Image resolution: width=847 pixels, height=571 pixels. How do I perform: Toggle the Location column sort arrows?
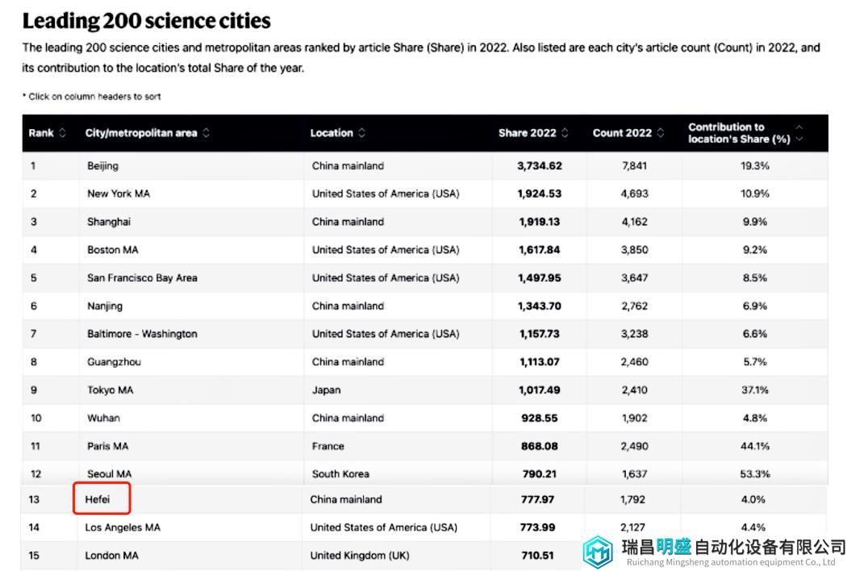coord(361,133)
